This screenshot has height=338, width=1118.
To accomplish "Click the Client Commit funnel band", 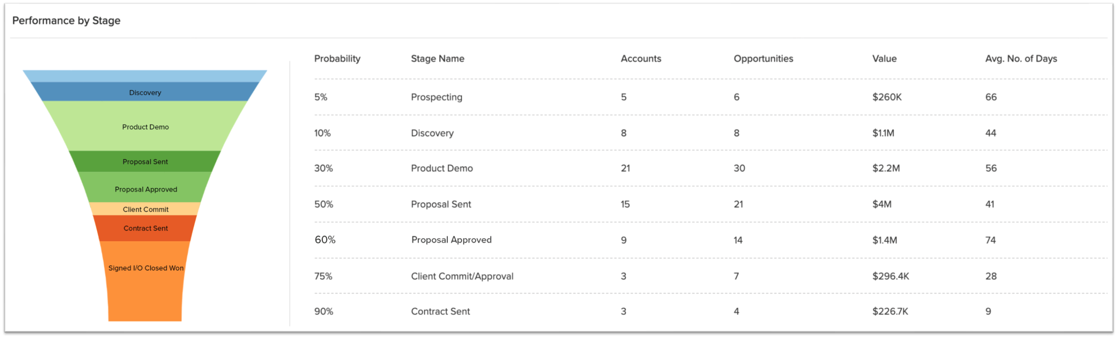I will pyautogui.click(x=145, y=209).
